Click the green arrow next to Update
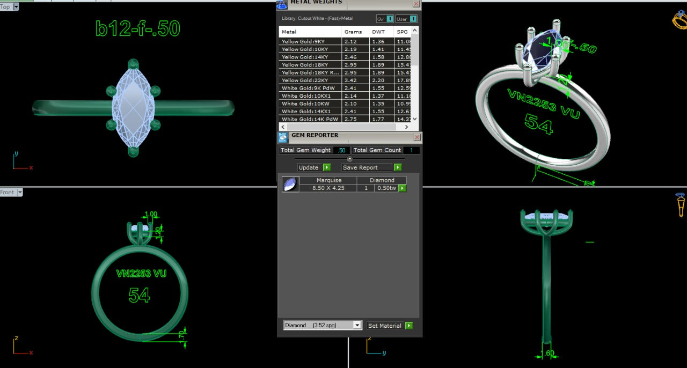 click(x=327, y=167)
